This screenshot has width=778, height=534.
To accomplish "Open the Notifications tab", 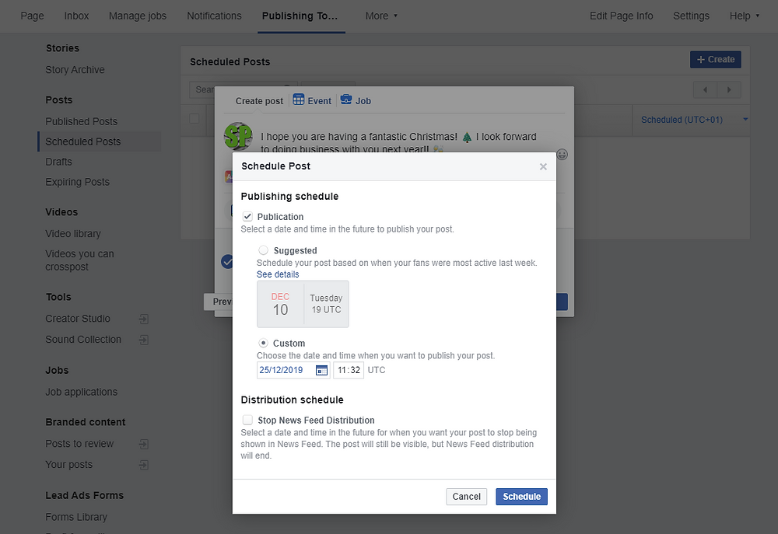I will click(215, 16).
